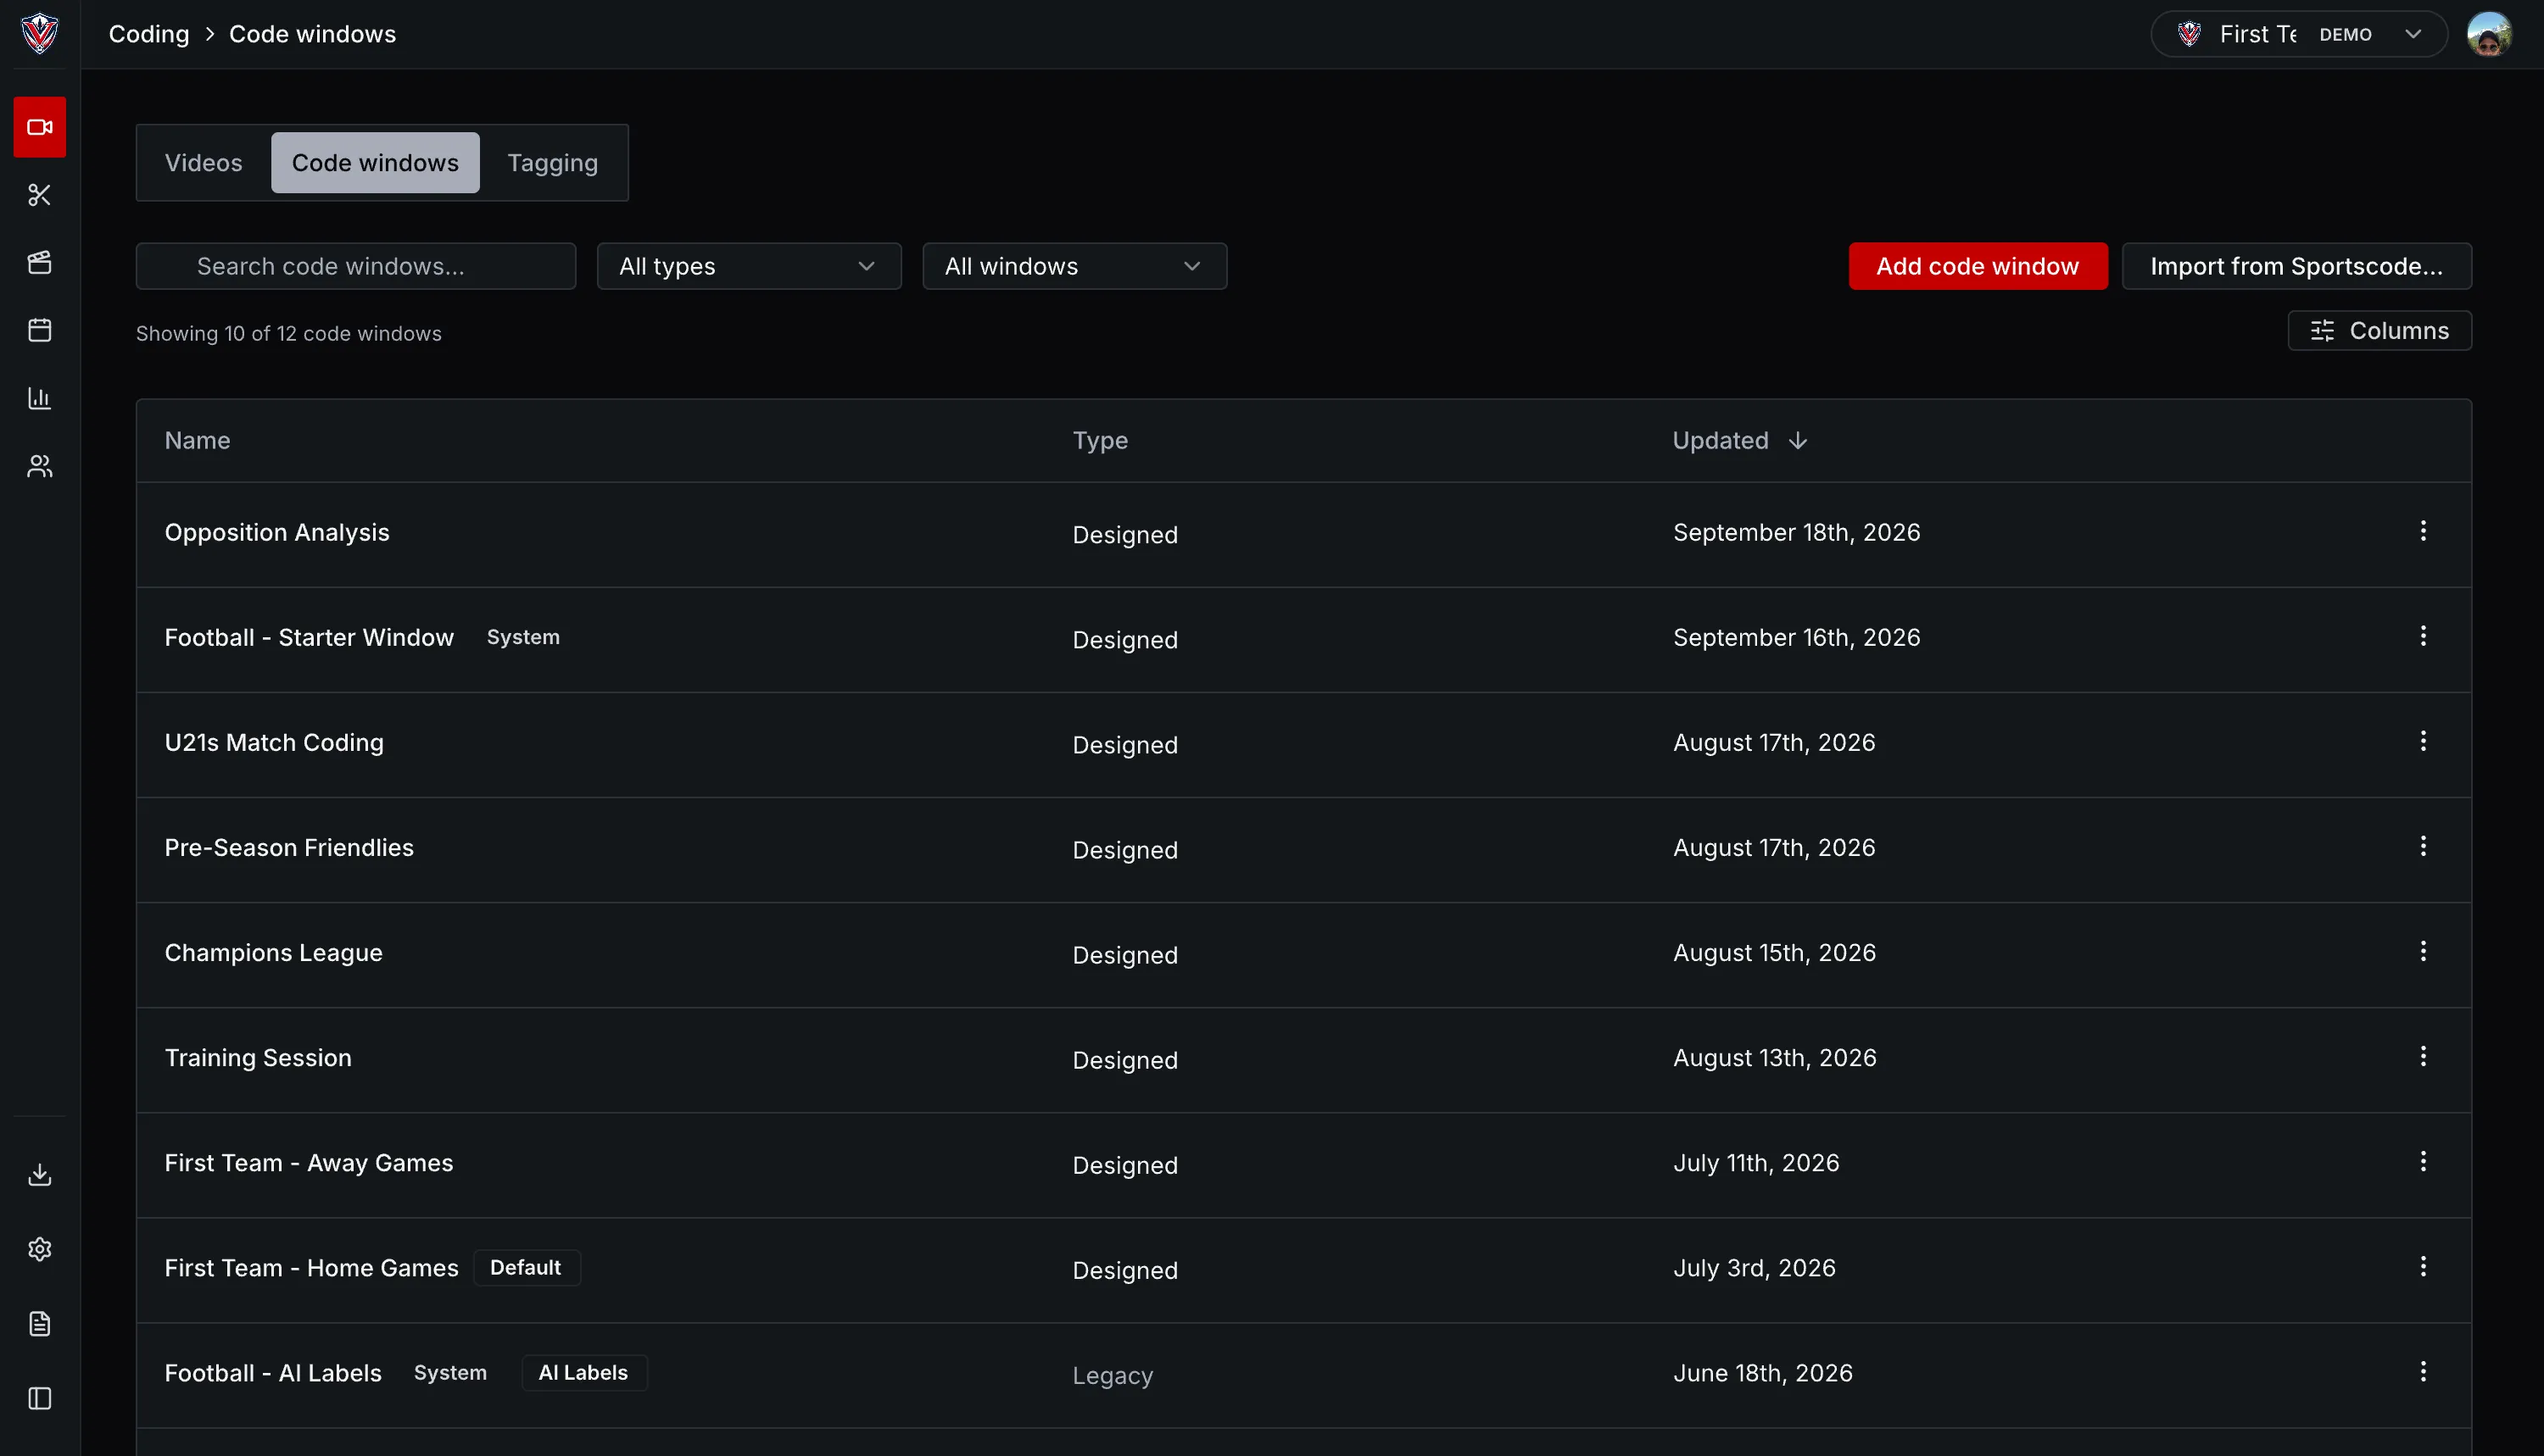Open the row menu for Opposition Analysis
The image size is (2544, 1456).
point(2422,531)
